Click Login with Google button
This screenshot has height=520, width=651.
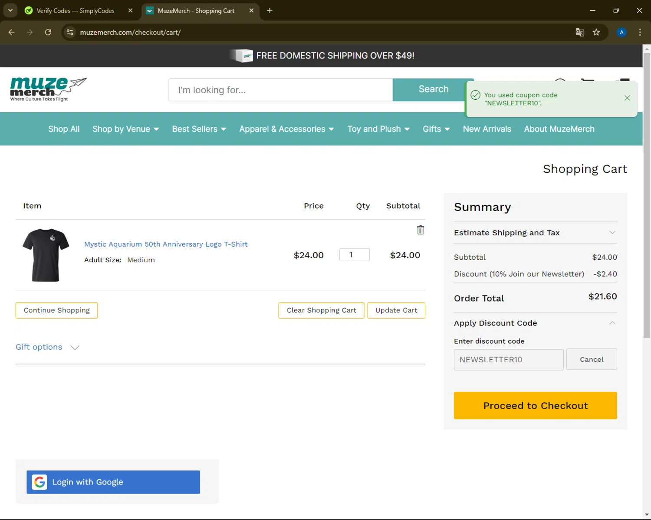click(x=113, y=482)
